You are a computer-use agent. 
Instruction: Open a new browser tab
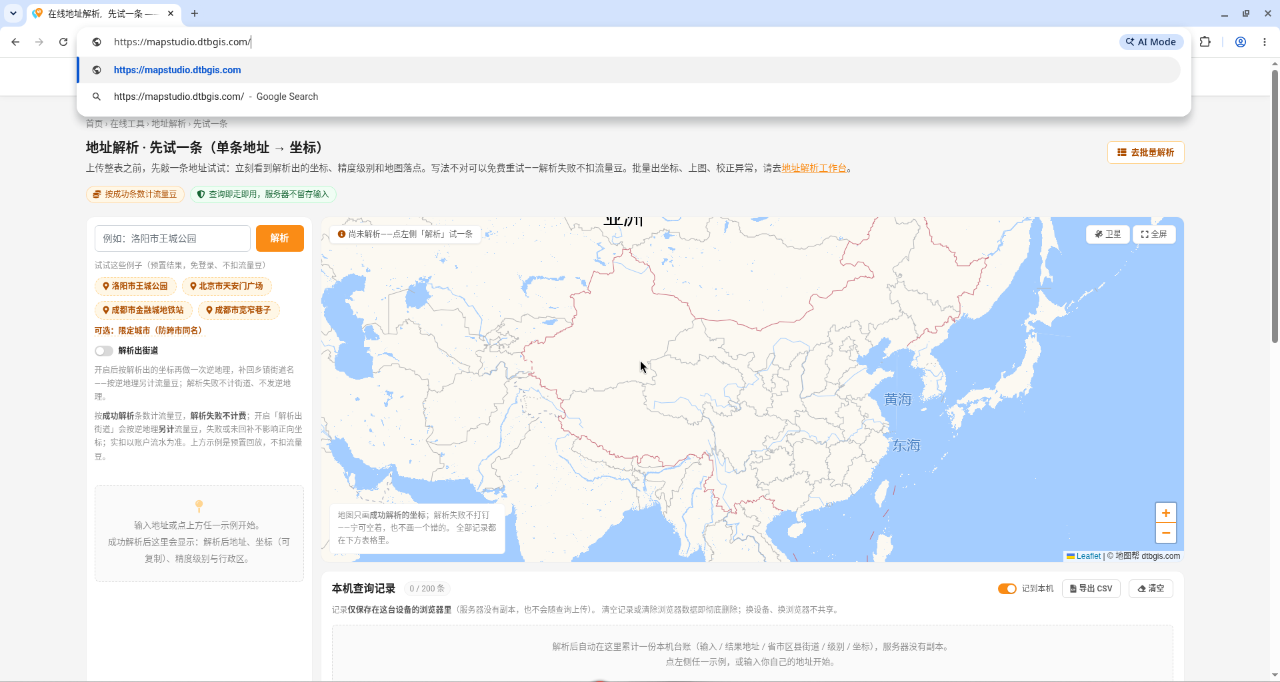pyautogui.click(x=195, y=13)
